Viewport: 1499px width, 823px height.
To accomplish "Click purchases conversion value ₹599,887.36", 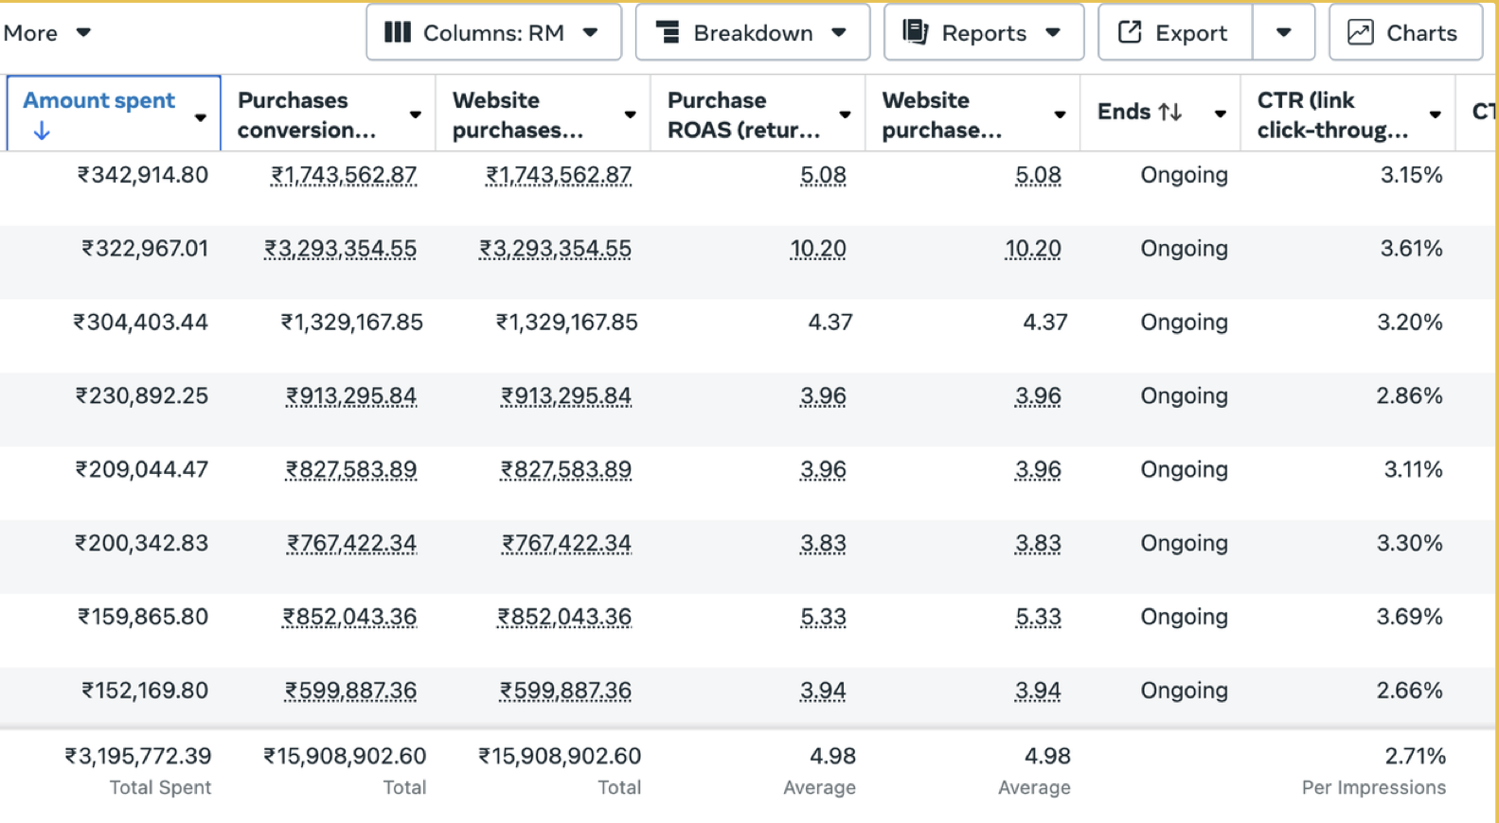I will coord(350,692).
